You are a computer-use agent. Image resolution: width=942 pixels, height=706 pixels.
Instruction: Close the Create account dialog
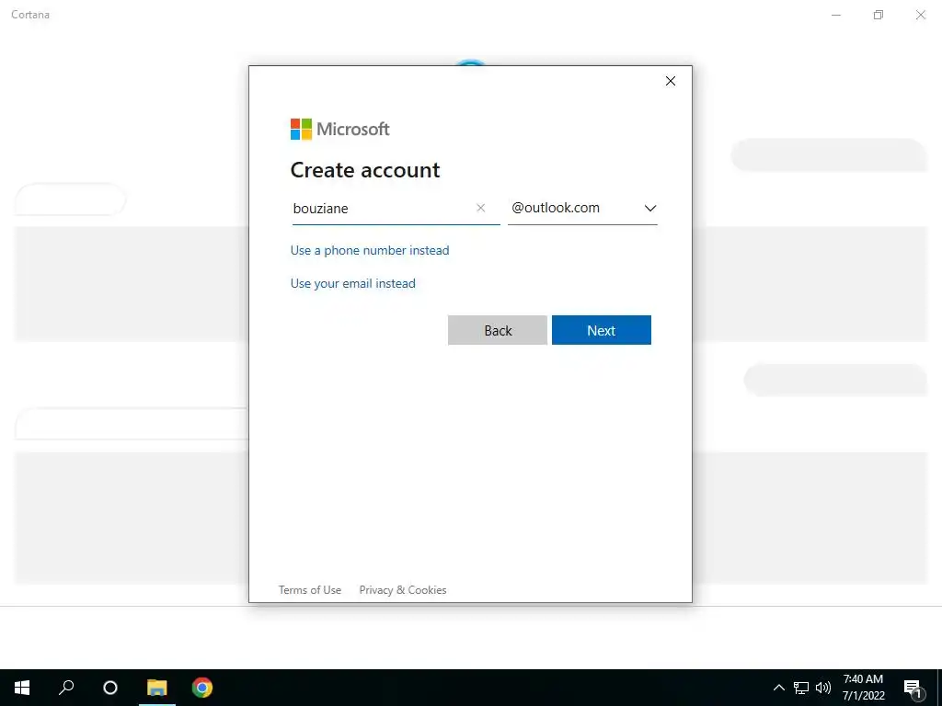(x=671, y=81)
